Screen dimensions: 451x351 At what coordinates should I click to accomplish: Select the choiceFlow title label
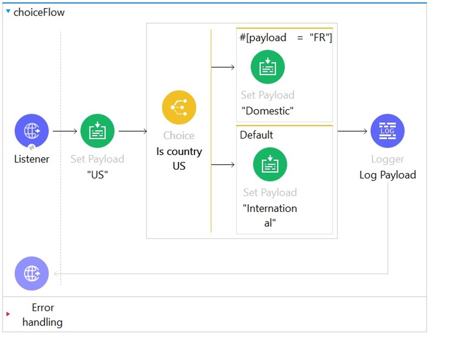(x=39, y=13)
